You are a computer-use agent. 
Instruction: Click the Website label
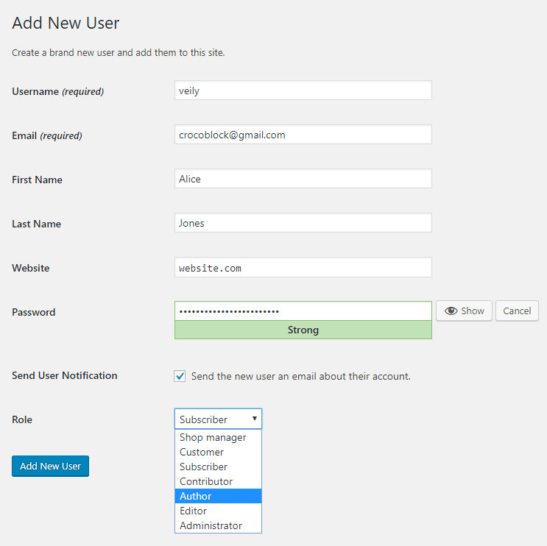tap(31, 268)
